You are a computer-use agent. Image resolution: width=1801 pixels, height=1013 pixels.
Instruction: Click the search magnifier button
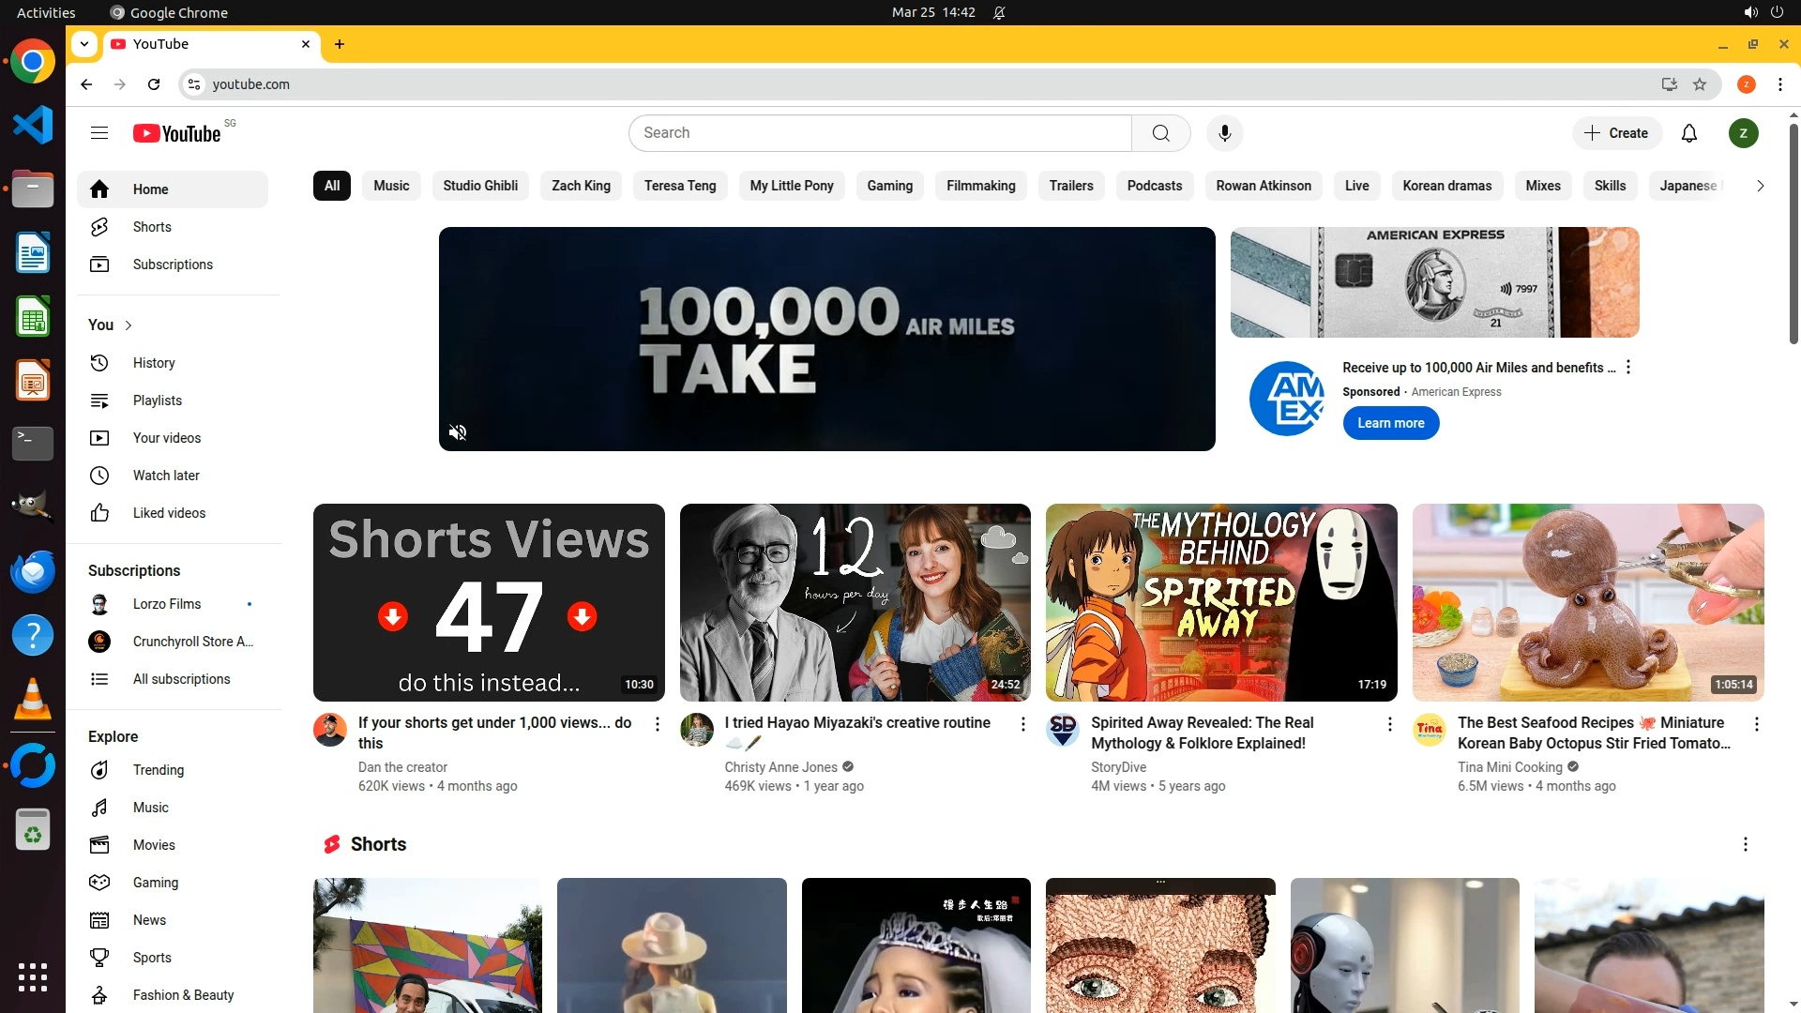coord(1160,133)
